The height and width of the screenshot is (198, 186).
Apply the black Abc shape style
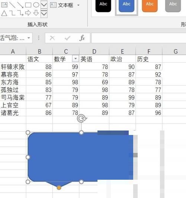(103, 5)
